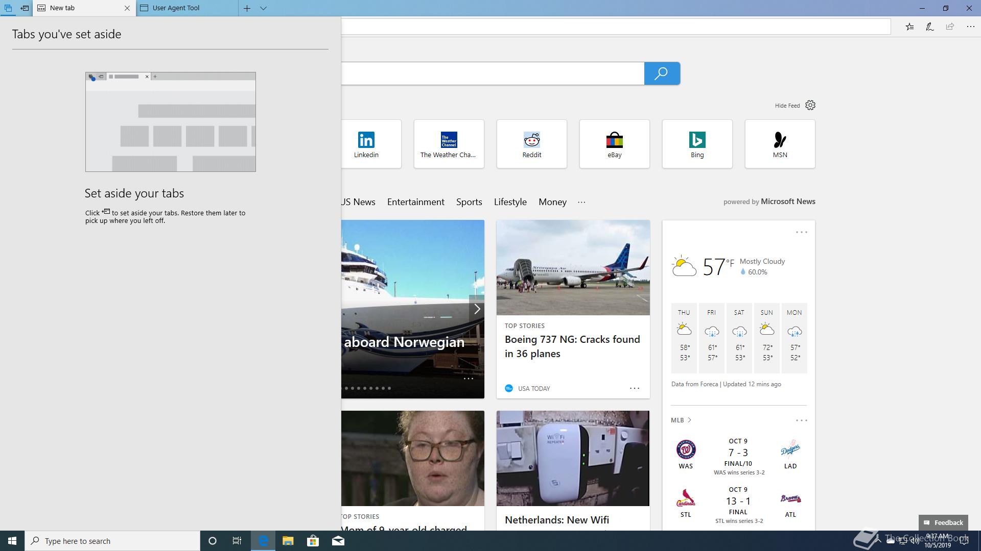Image resolution: width=981 pixels, height=551 pixels.
Task: Click the powered by Microsoft News link
Action: (769, 202)
